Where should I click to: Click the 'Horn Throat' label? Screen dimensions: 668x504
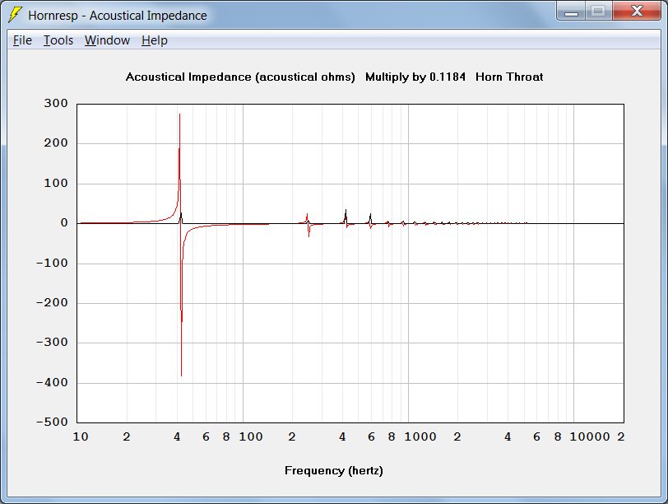point(509,77)
